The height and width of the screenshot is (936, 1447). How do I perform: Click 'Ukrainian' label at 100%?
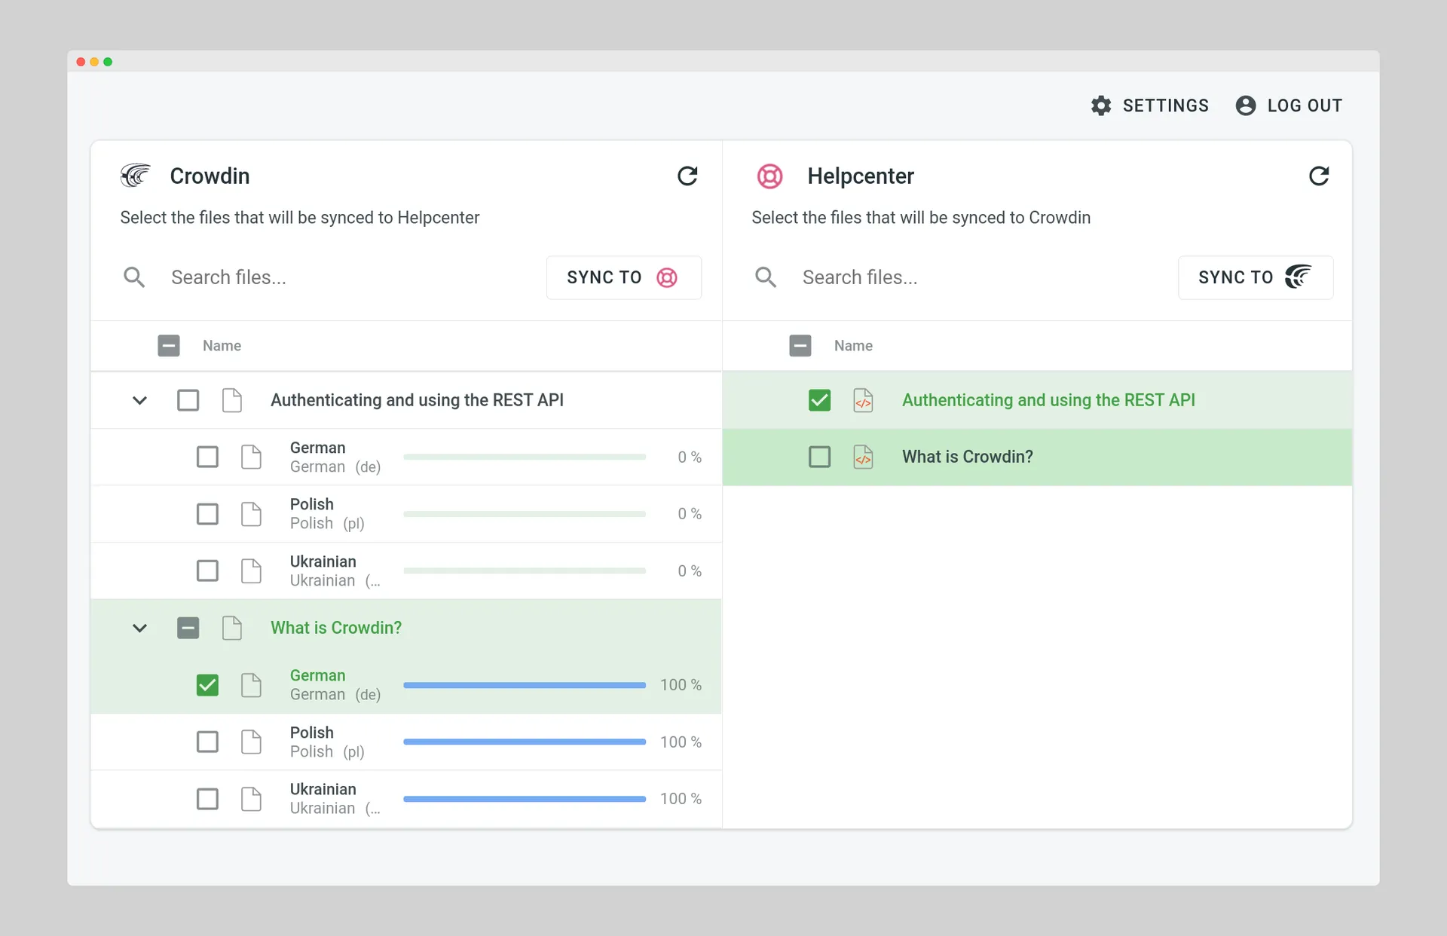(323, 789)
